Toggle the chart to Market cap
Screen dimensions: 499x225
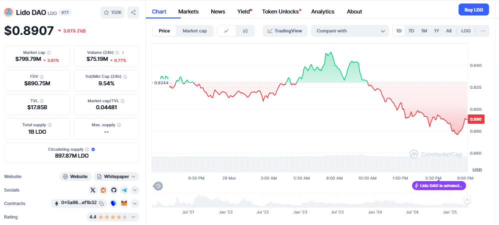(x=194, y=31)
